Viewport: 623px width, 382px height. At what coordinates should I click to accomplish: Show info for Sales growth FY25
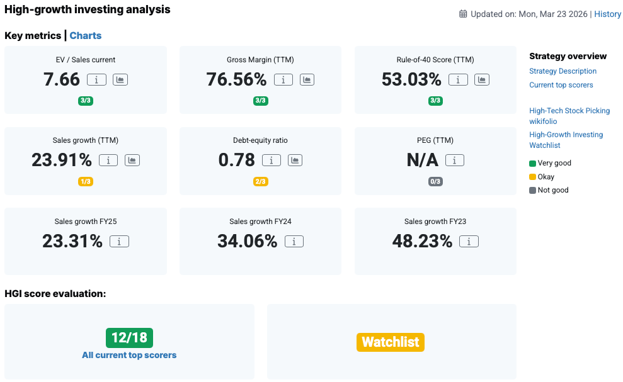pyautogui.click(x=119, y=241)
